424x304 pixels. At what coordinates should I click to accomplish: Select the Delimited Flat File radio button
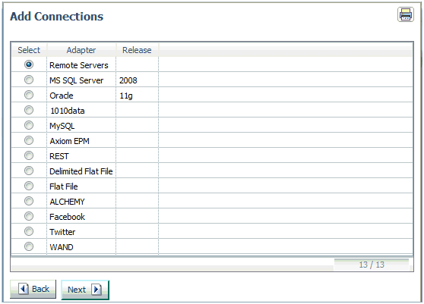point(29,171)
